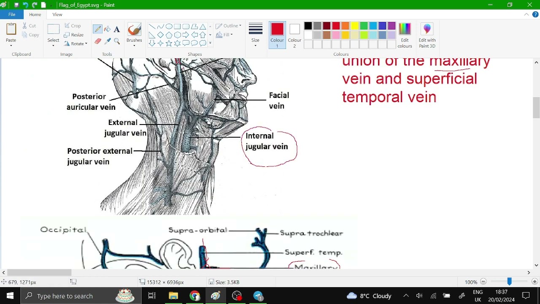540x304 pixels.
Task: Pick the green colour swatch
Action: tap(364, 26)
